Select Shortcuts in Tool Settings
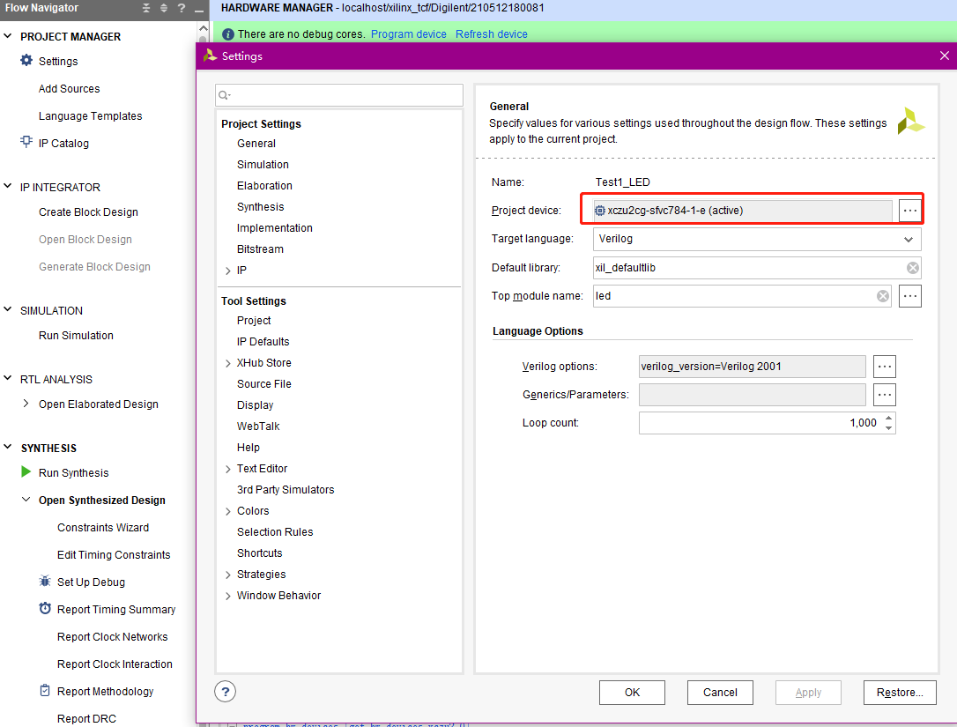The image size is (957, 727). point(259,553)
